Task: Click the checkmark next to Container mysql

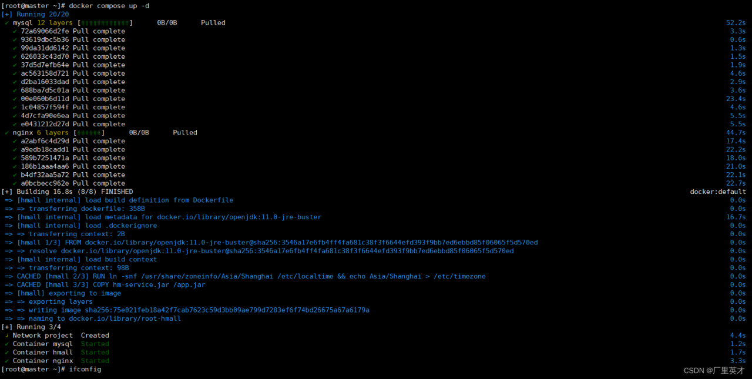Action: click(6, 344)
